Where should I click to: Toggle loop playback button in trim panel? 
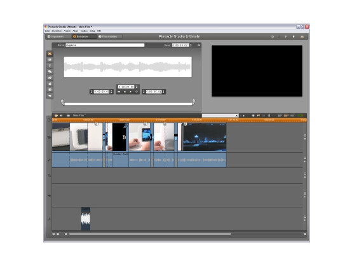137,92
